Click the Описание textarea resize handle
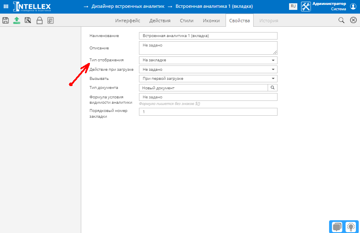360x233 pixels. point(275,52)
